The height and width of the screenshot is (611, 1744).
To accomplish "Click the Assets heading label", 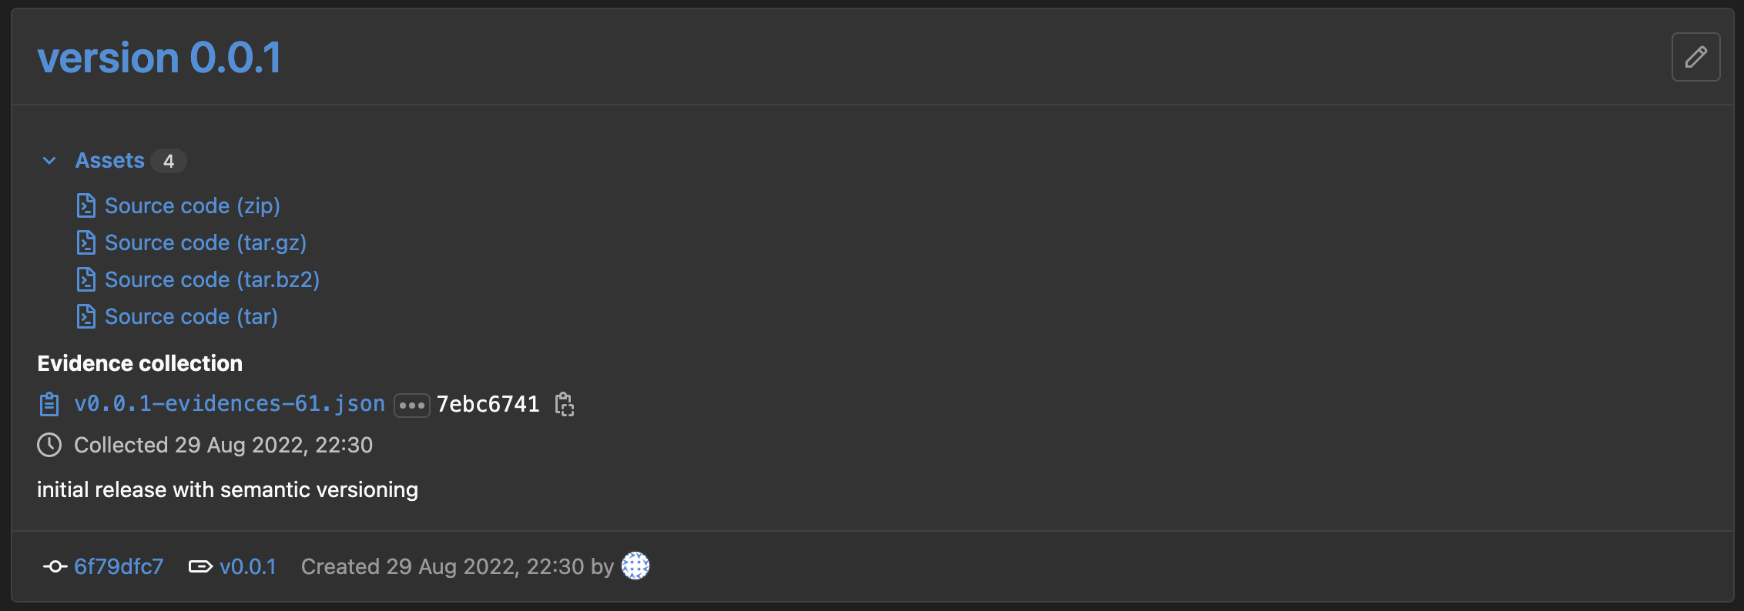I will pyautogui.click(x=109, y=161).
